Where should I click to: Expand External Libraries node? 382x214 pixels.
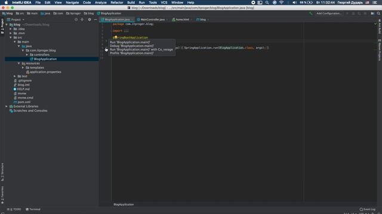pos(7,106)
